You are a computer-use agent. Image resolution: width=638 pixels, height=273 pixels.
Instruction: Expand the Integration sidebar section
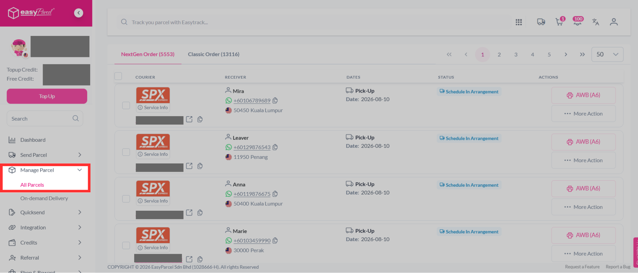coord(45,227)
